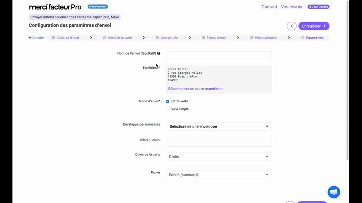Viewport: 362px width, 203px height.
Task: Select the Paramètres step
Action: click(312, 38)
